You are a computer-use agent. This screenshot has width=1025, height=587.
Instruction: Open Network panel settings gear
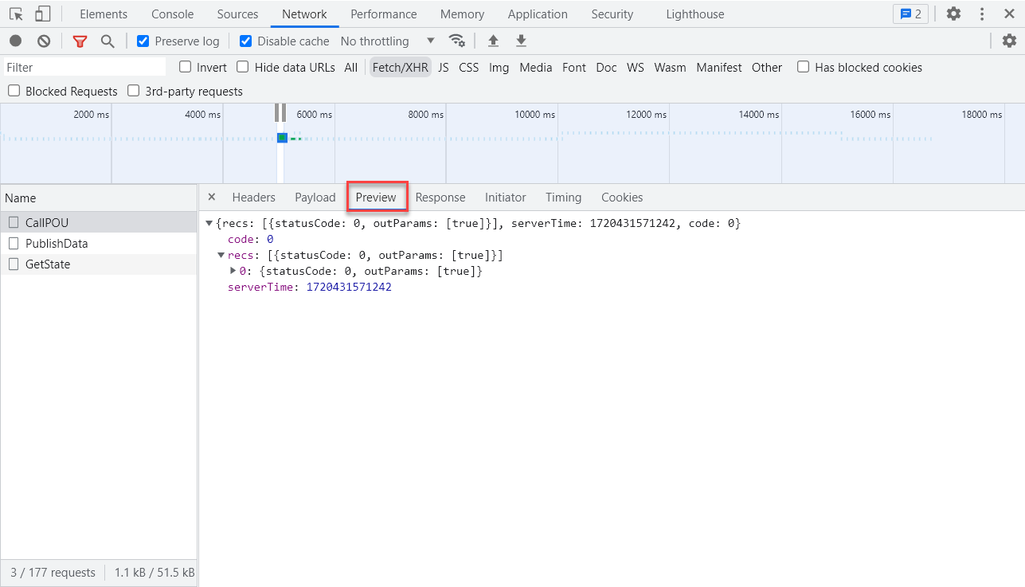(1009, 41)
